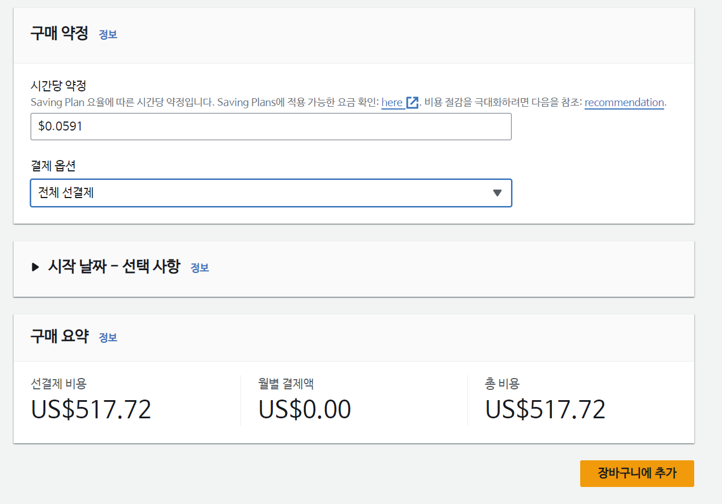Click the 장바구니에 추가 button
The height and width of the screenshot is (504, 722).
click(637, 473)
